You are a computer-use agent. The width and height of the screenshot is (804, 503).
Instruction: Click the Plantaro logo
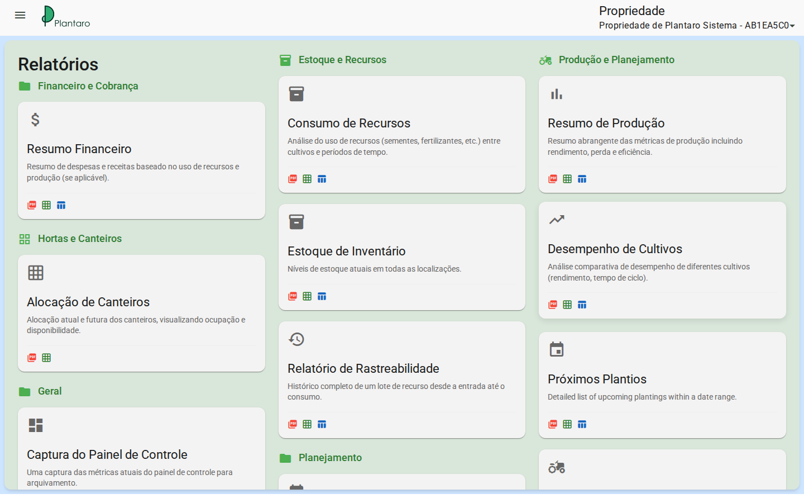tap(66, 17)
